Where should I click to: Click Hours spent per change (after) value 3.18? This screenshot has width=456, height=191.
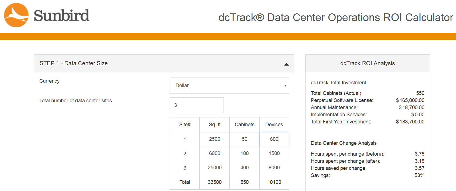click(x=419, y=161)
